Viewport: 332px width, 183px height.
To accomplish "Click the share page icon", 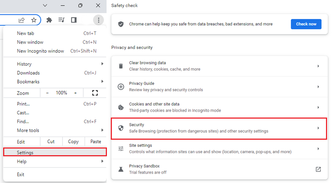I will [x=22, y=20].
